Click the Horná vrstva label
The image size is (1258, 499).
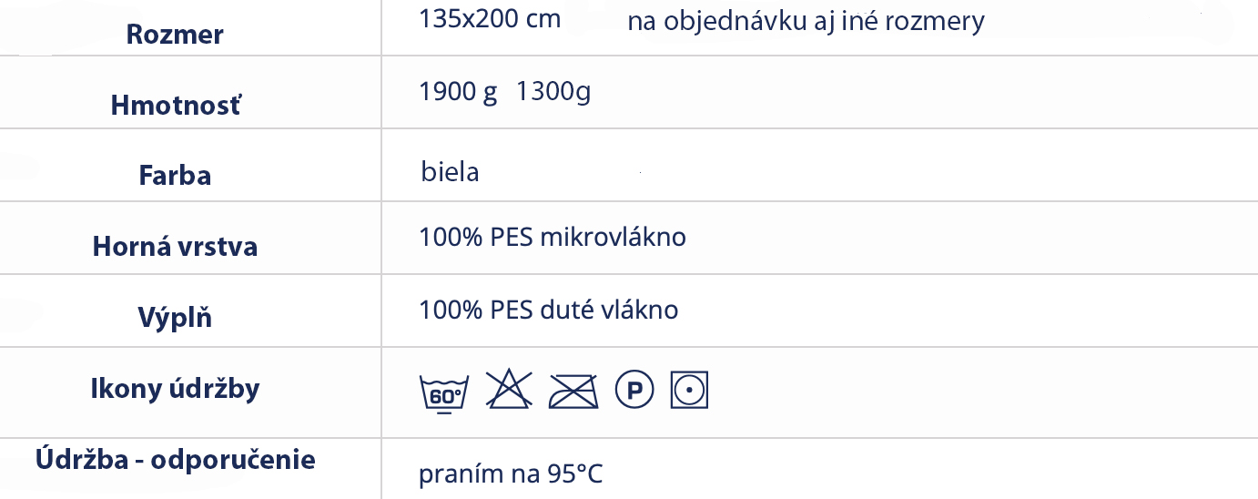[175, 247]
